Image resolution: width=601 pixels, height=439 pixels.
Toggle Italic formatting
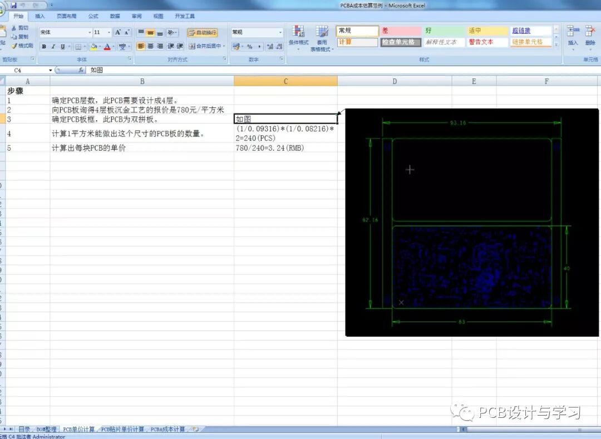click(x=53, y=47)
